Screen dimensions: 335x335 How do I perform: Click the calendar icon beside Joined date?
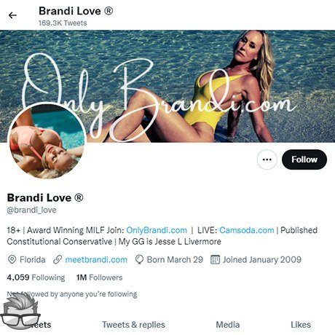pos(215,259)
